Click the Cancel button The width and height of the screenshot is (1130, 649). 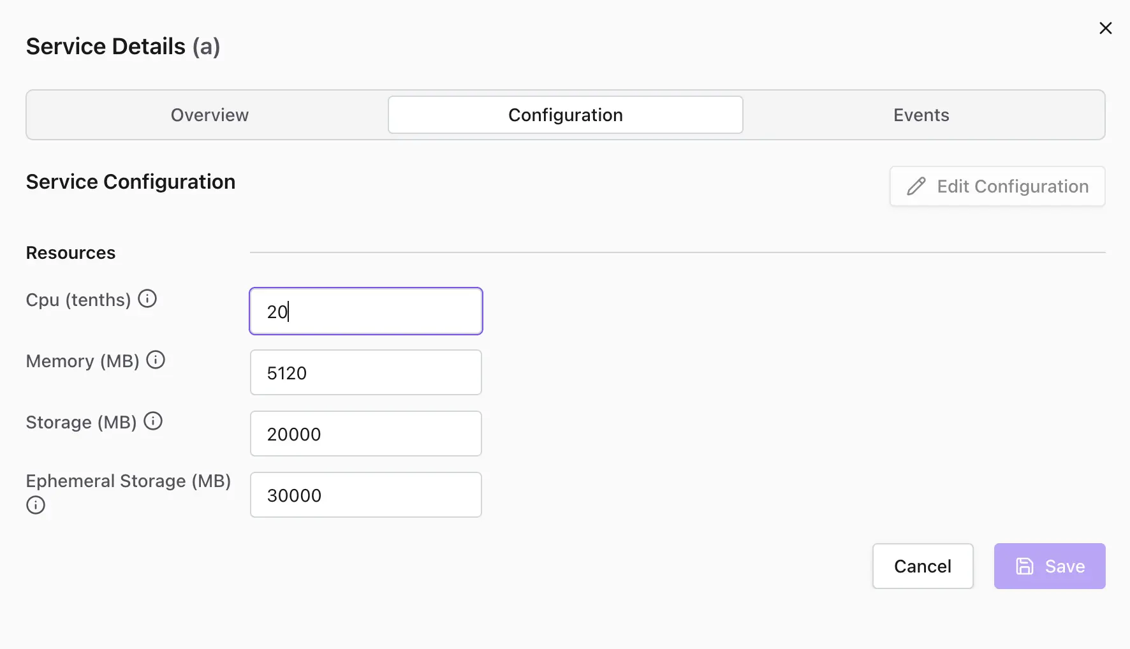pos(923,566)
